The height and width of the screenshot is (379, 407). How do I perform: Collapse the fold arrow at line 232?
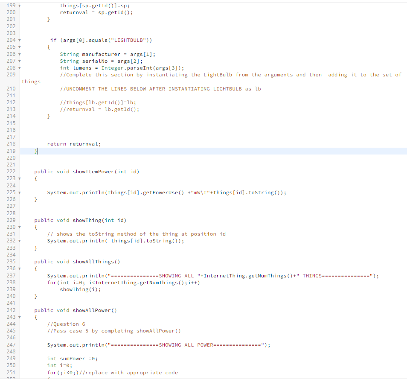coord(19,240)
